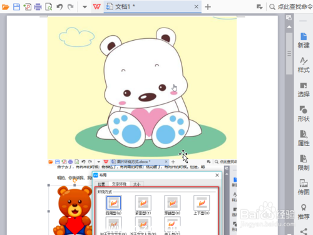Click the scrollbar up arrow

(x=289, y=27)
